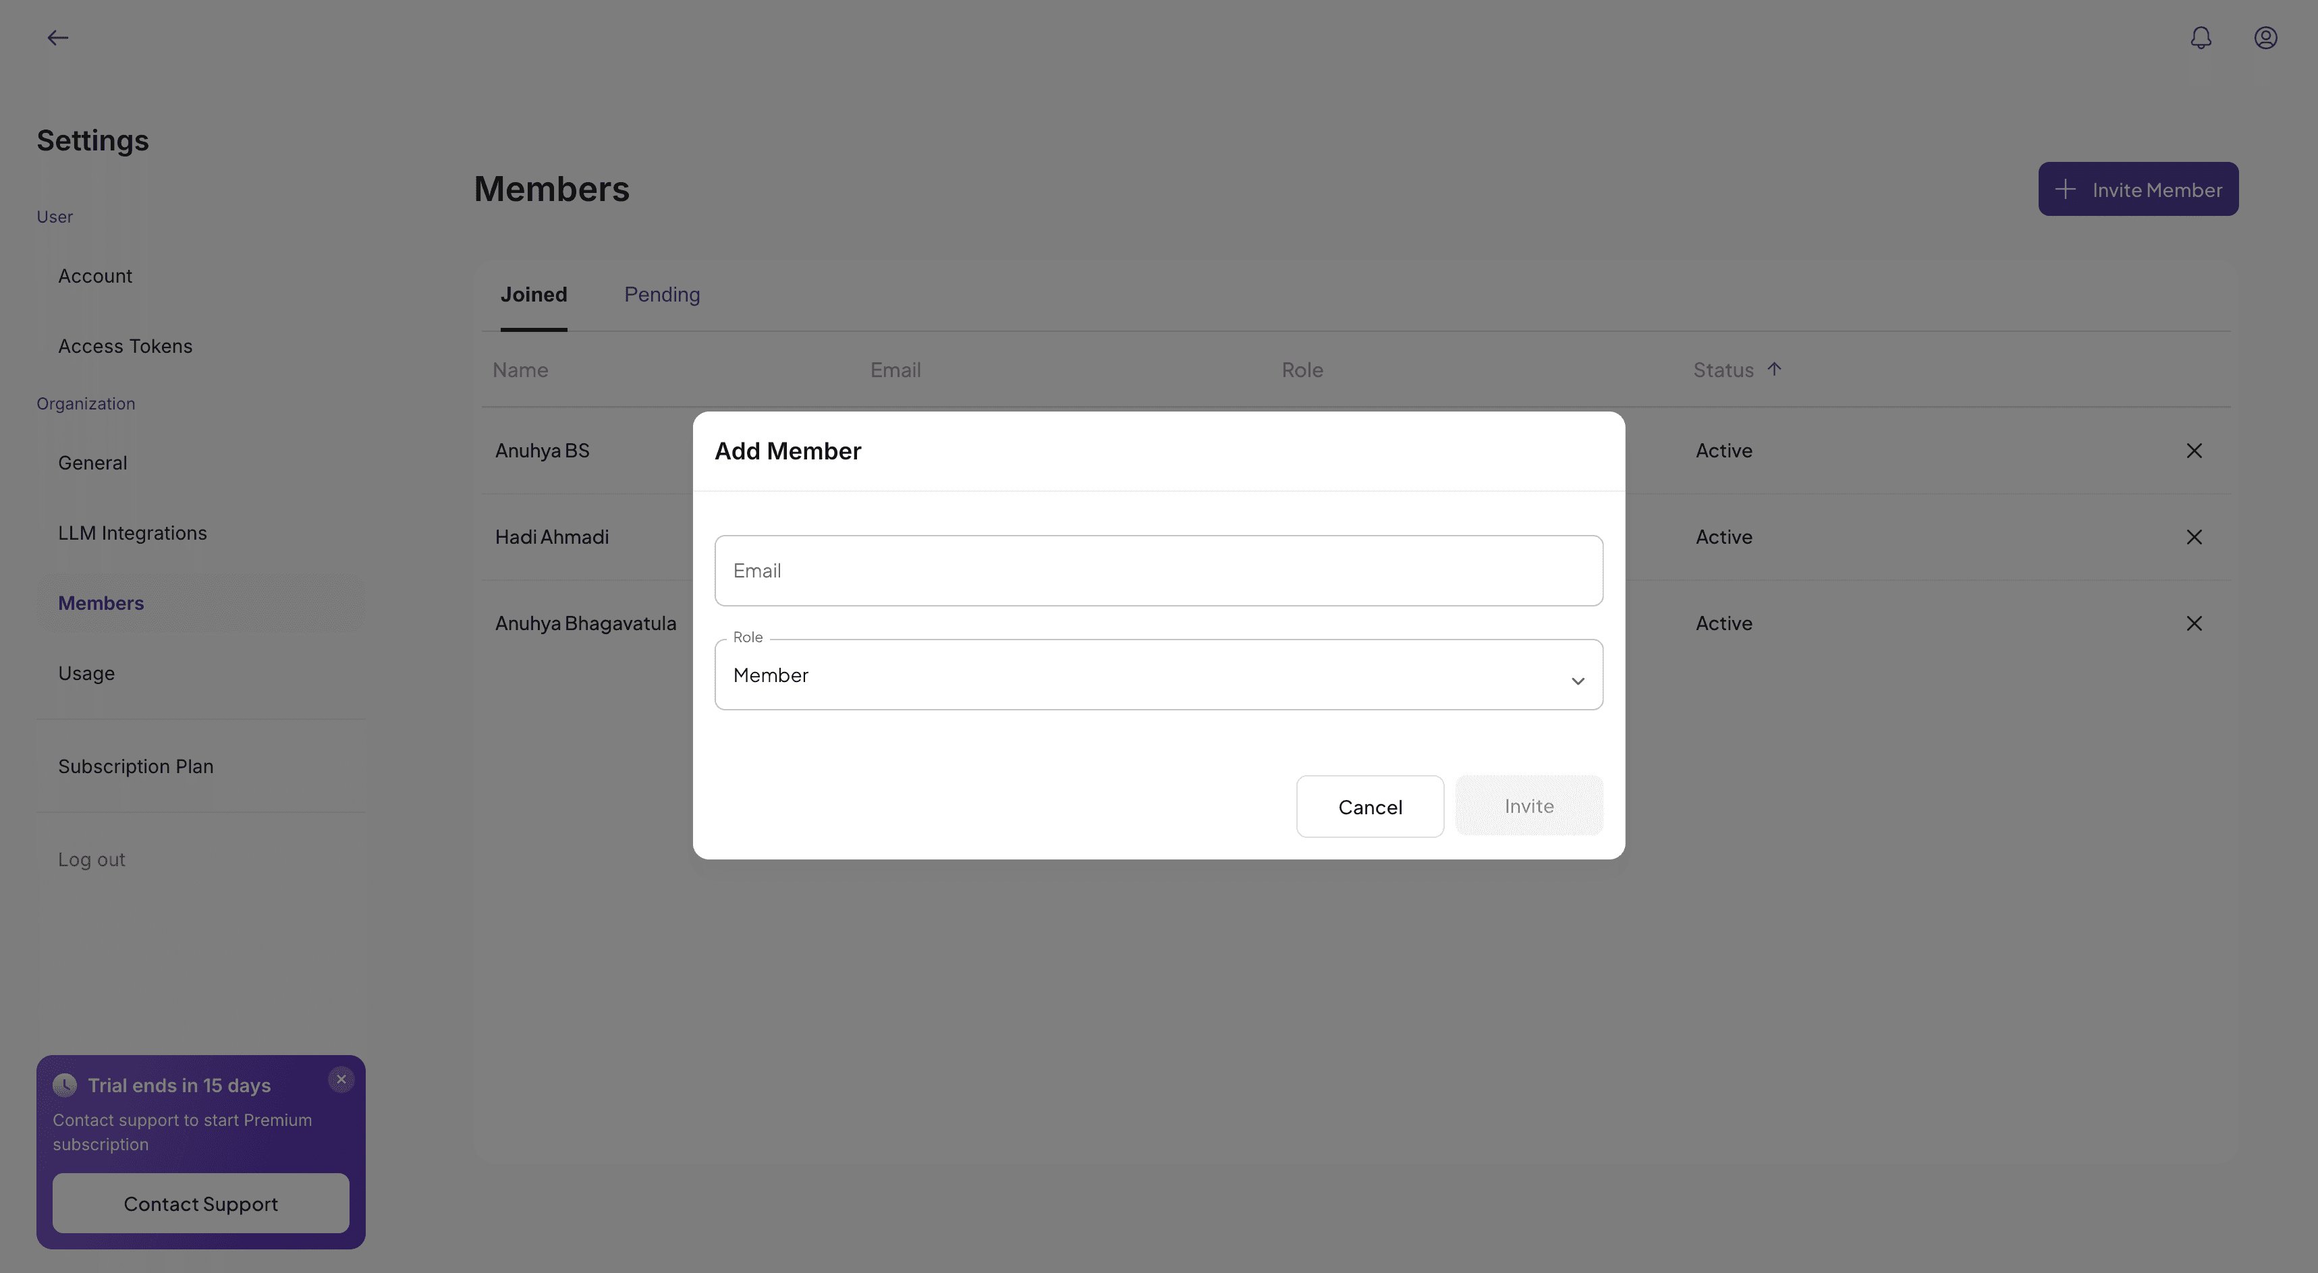Remove member Hadi Ahmadi with X icon

[x=2194, y=537]
